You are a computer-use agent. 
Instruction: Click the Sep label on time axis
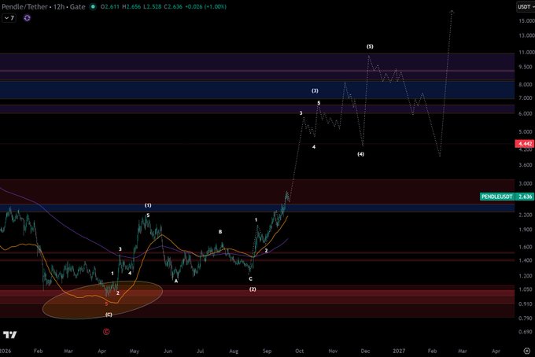267,351
